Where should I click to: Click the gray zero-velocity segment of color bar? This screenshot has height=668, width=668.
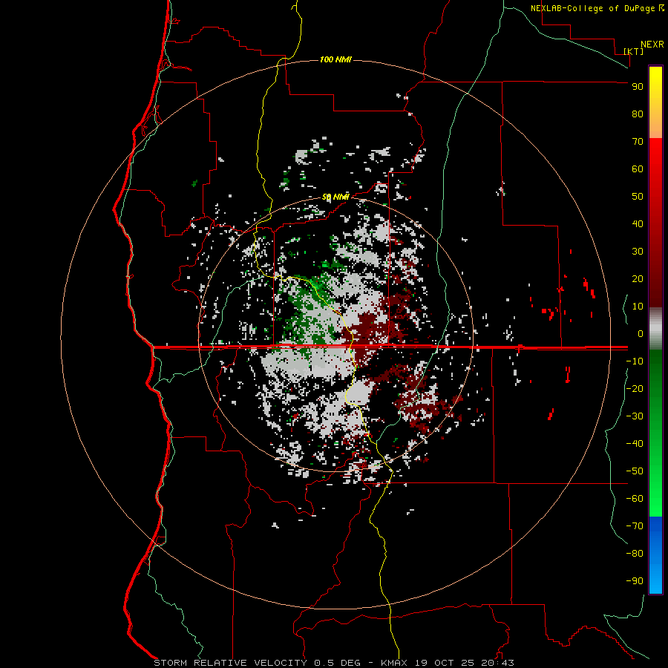click(655, 329)
